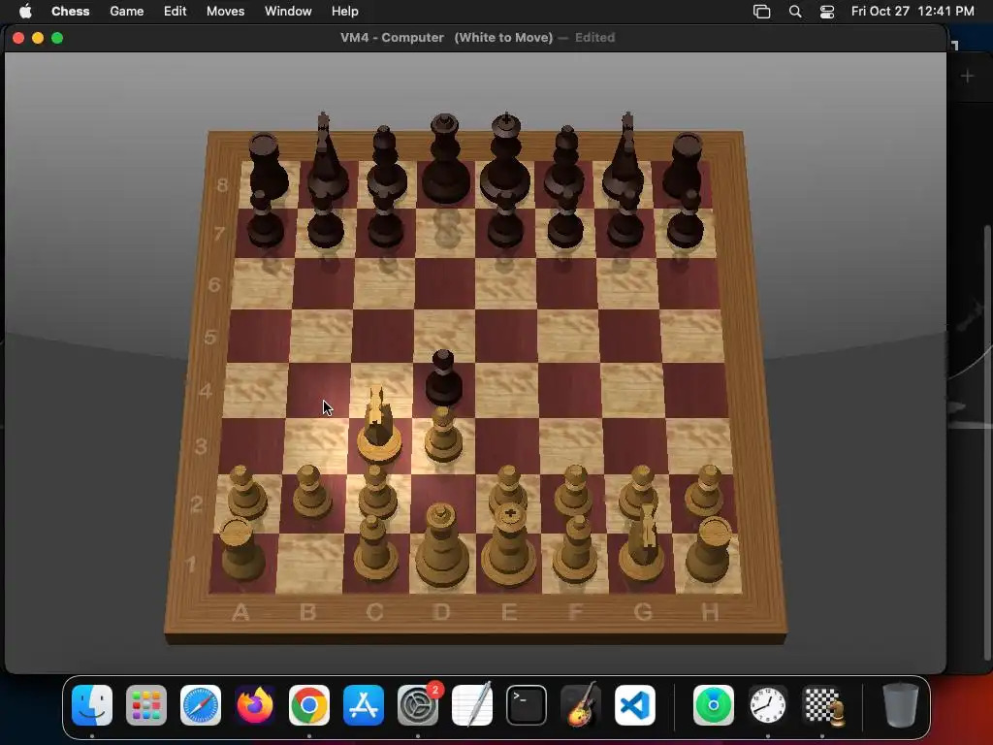This screenshot has height=745, width=993.
Task: Launch GarageBand from the Dock
Action: 581,704
